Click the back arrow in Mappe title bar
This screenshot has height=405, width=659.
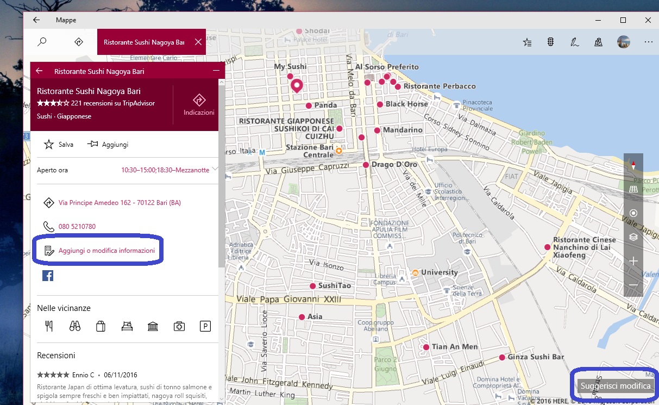36,20
